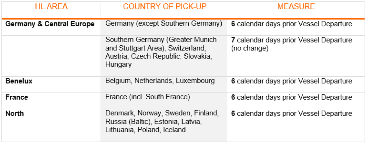Select the Germany & Central Europe area cell

pos(50,24)
